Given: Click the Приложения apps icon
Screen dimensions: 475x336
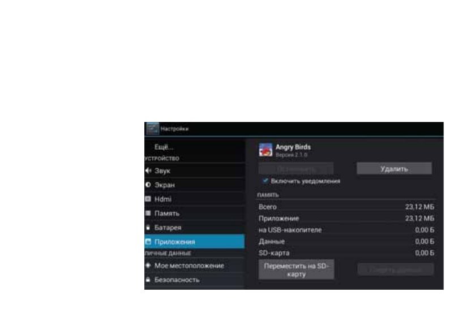Looking at the screenshot, I should tap(148, 242).
